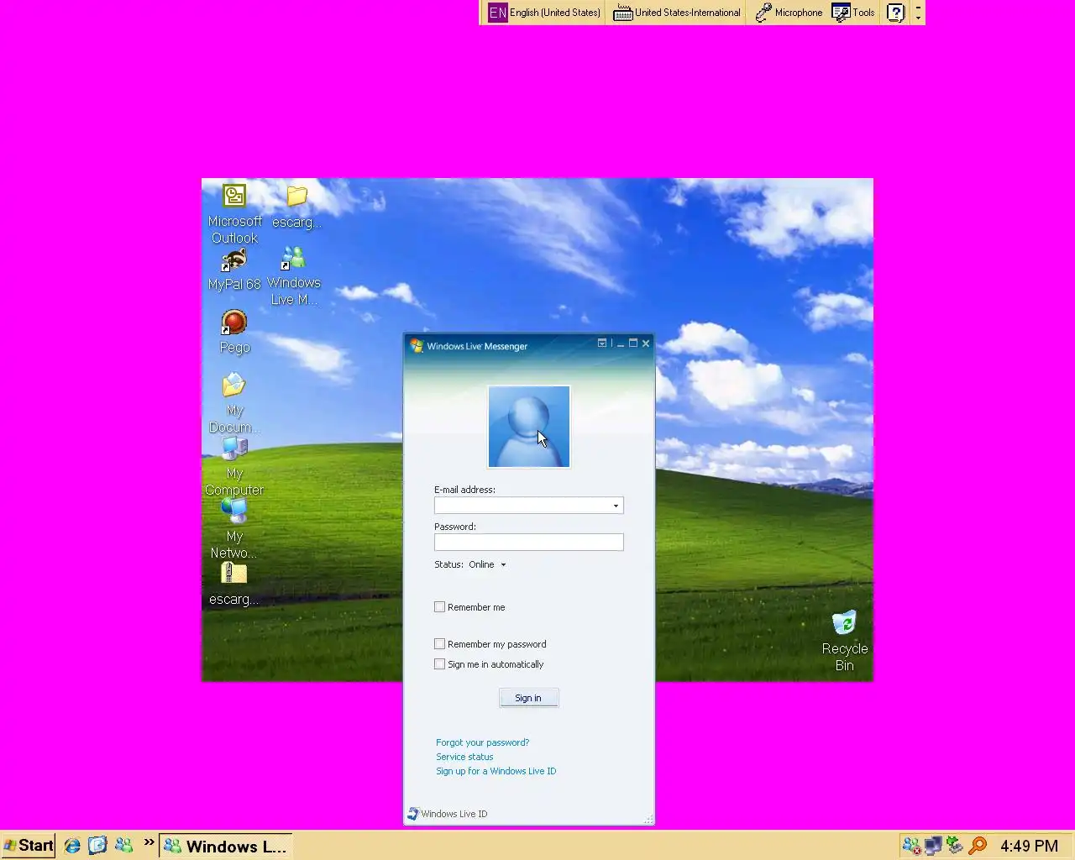Click the network connection tray icon

click(x=933, y=846)
